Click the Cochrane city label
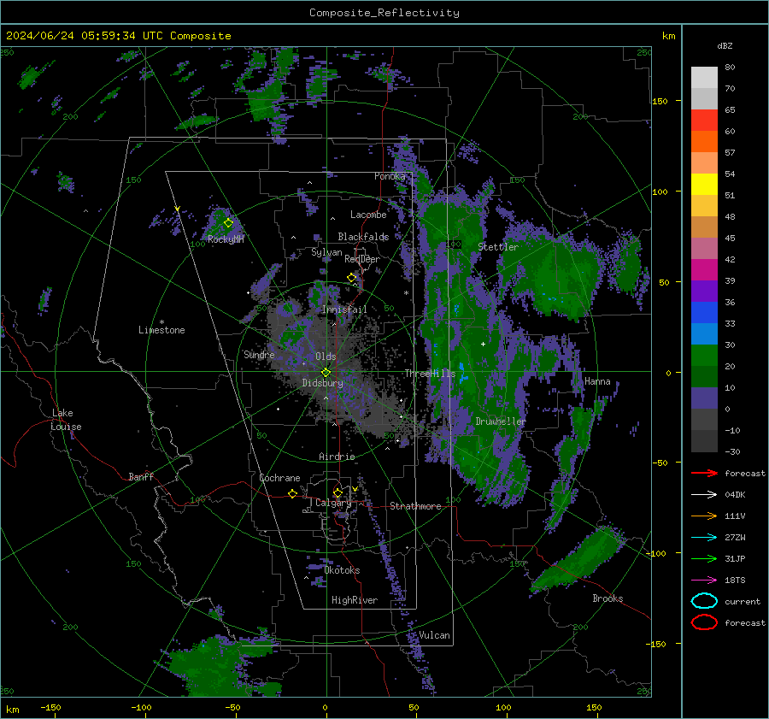769x719 pixels. coord(279,478)
